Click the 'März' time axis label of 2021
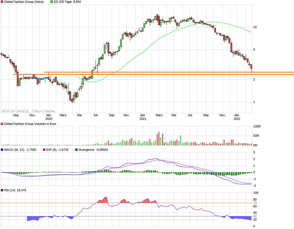Screen dimensions: 294x229 pyautogui.click(x=159, y=115)
